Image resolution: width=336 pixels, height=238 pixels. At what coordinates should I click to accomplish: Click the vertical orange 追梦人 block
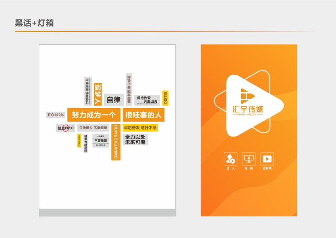click(98, 94)
